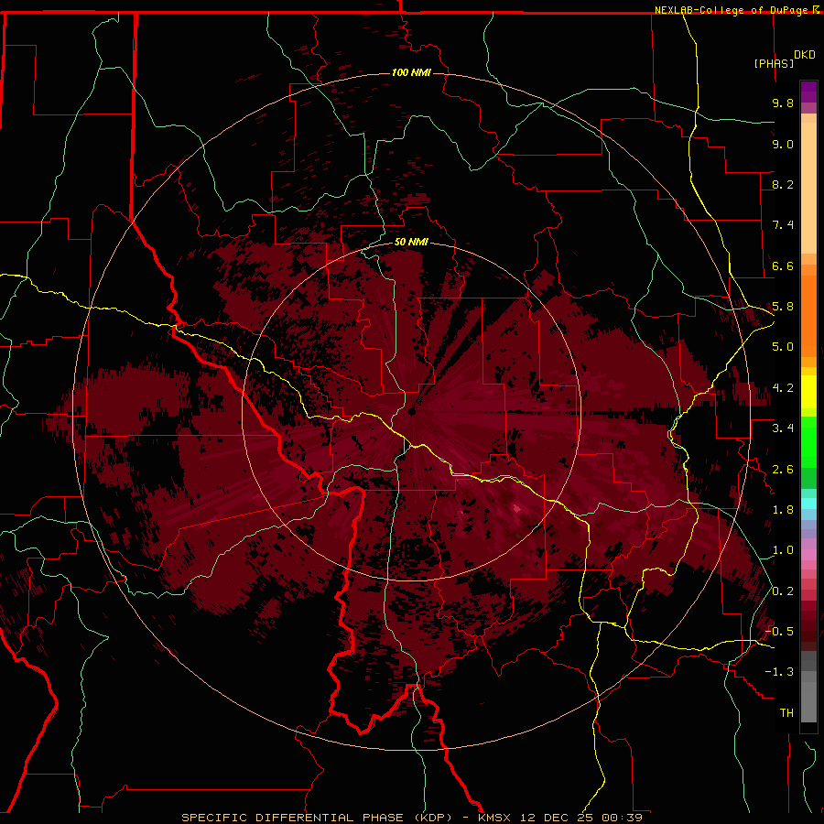Click the 100 NMI range ring label

[411, 72]
